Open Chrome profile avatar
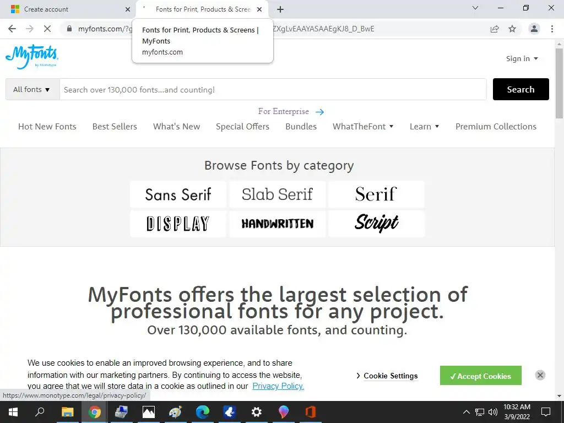This screenshot has height=423, width=564. pos(534,29)
